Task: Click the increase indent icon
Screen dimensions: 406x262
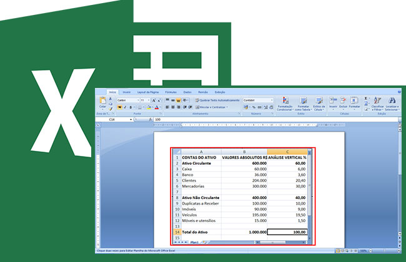Action: 191,107
